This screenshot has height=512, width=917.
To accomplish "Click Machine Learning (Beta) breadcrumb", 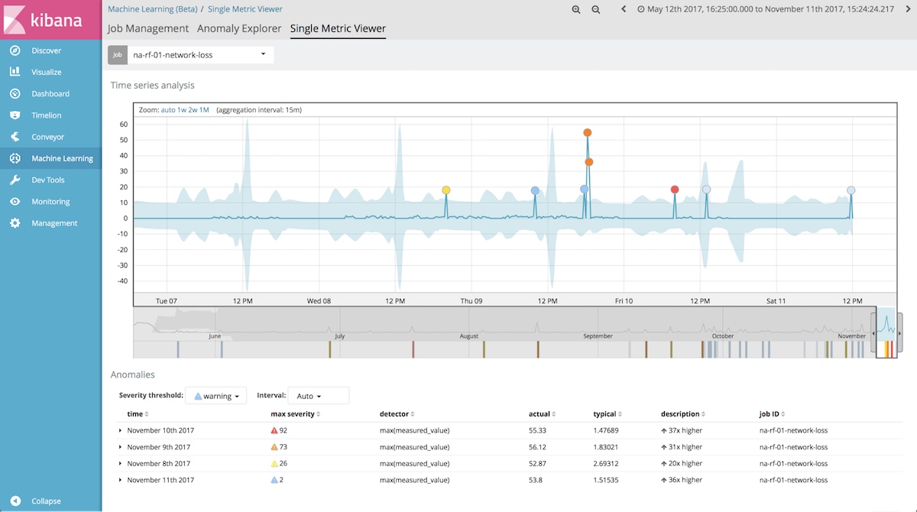I will tap(152, 9).
